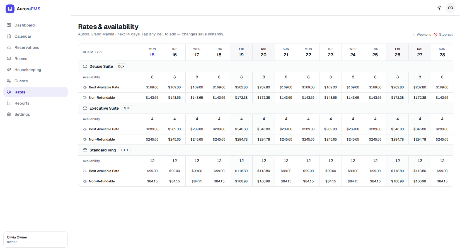Image resolution: width=460 pixels, height=251 pixels.
Task: Click the ROOM TYPE column header
Action: coord(110,52)
